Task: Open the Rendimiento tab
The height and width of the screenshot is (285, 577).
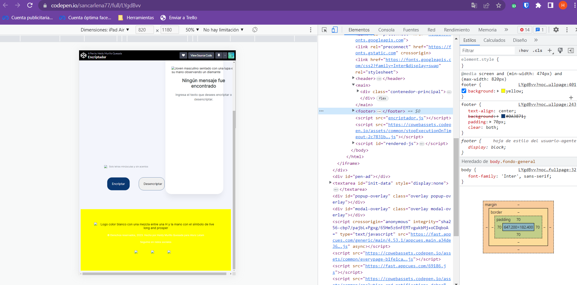Action: [x=457, y=30]
